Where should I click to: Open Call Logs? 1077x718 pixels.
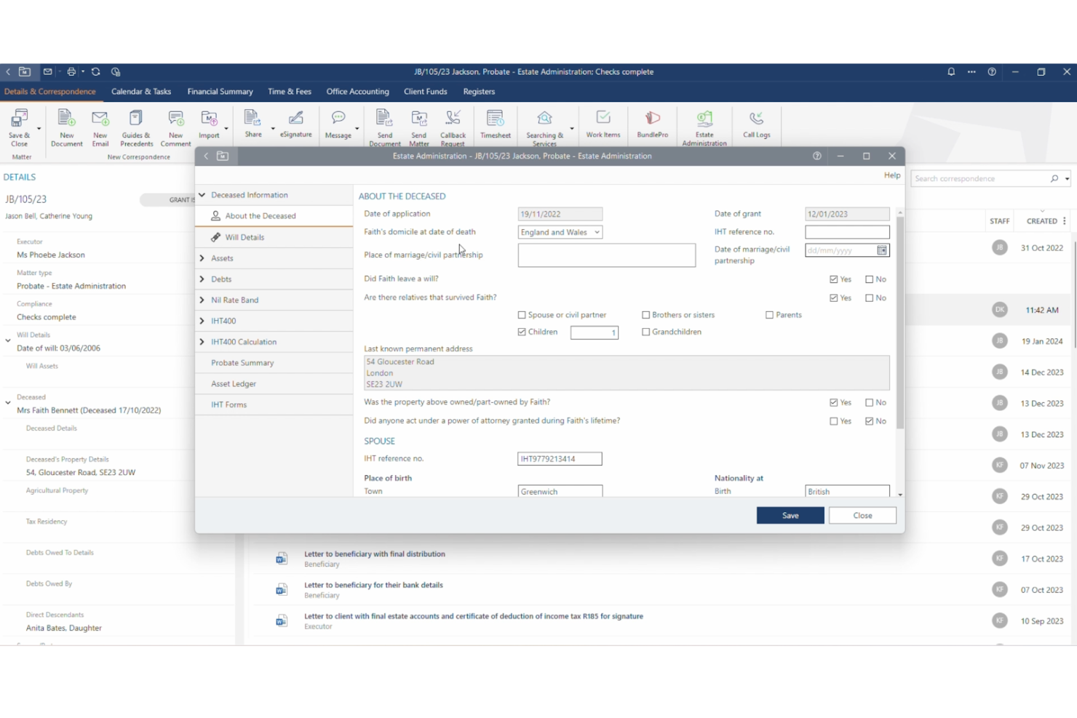(756, 124)
